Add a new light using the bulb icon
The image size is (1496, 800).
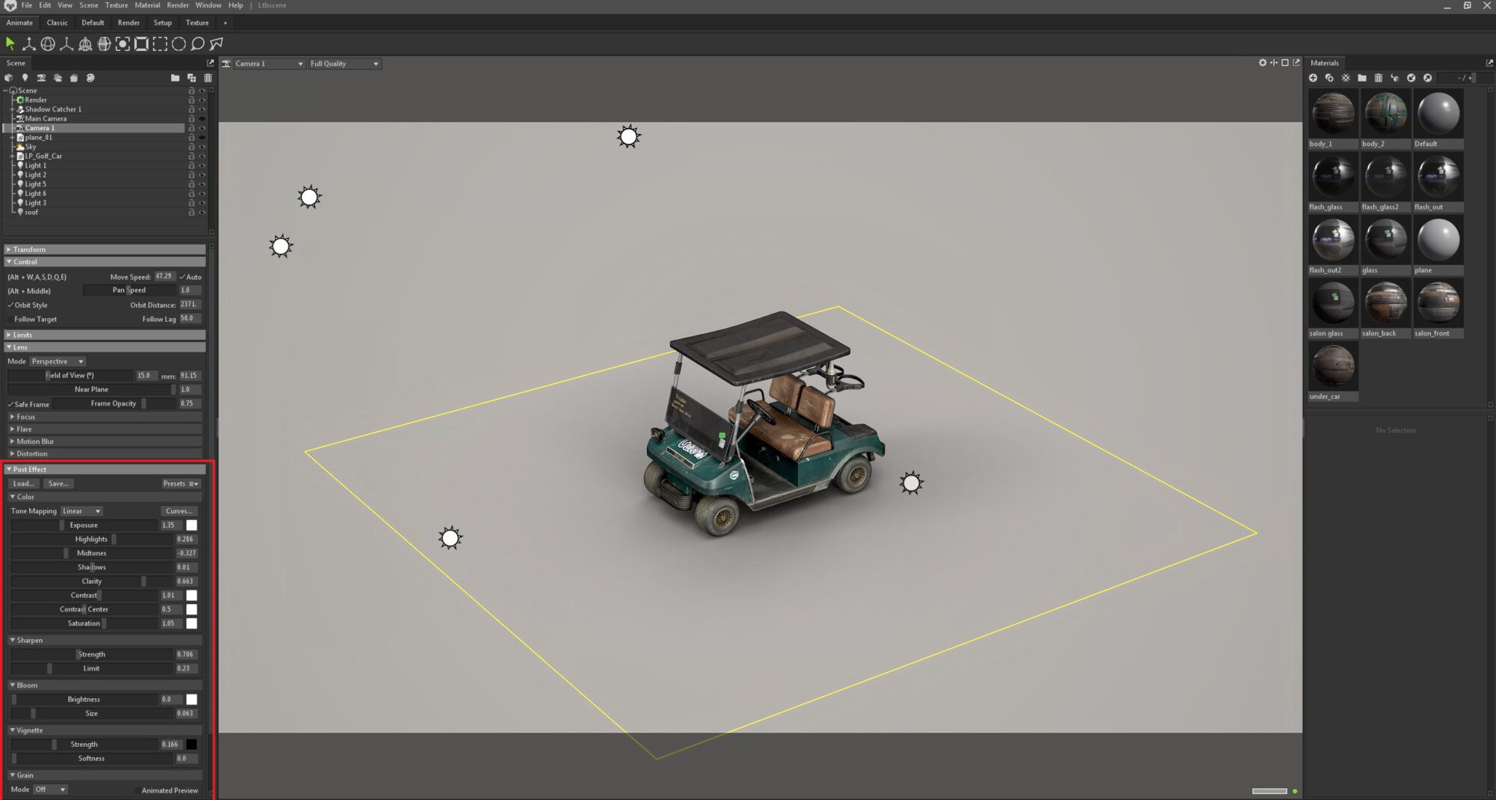25,78
